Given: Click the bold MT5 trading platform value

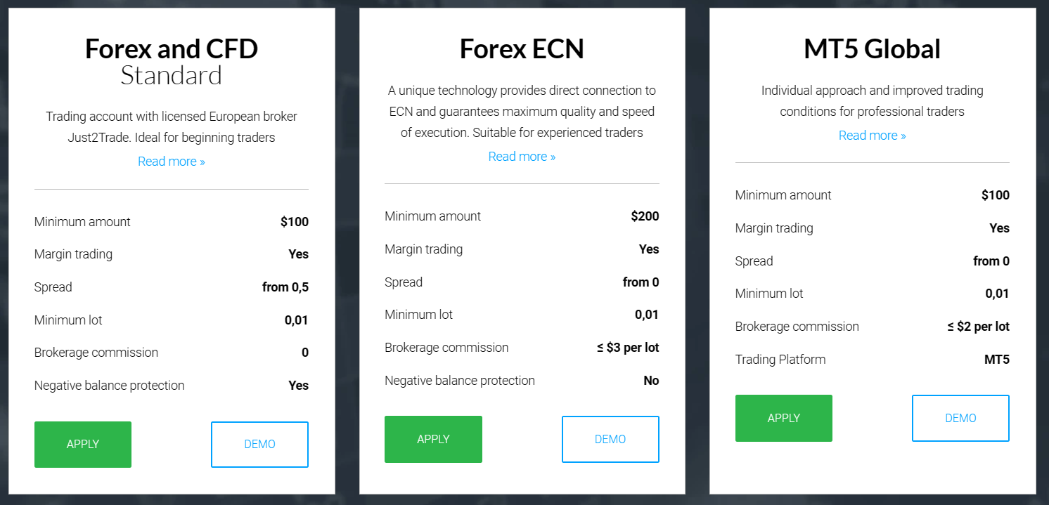Looking at the screenshot, I should click(x=996, y=360).
